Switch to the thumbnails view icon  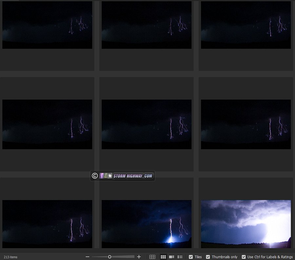(163, 257)
